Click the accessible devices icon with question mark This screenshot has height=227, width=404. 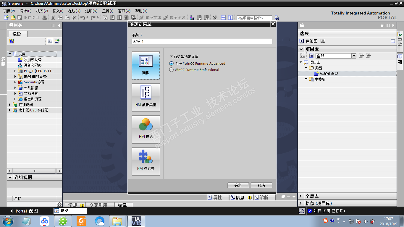[192, 18]
